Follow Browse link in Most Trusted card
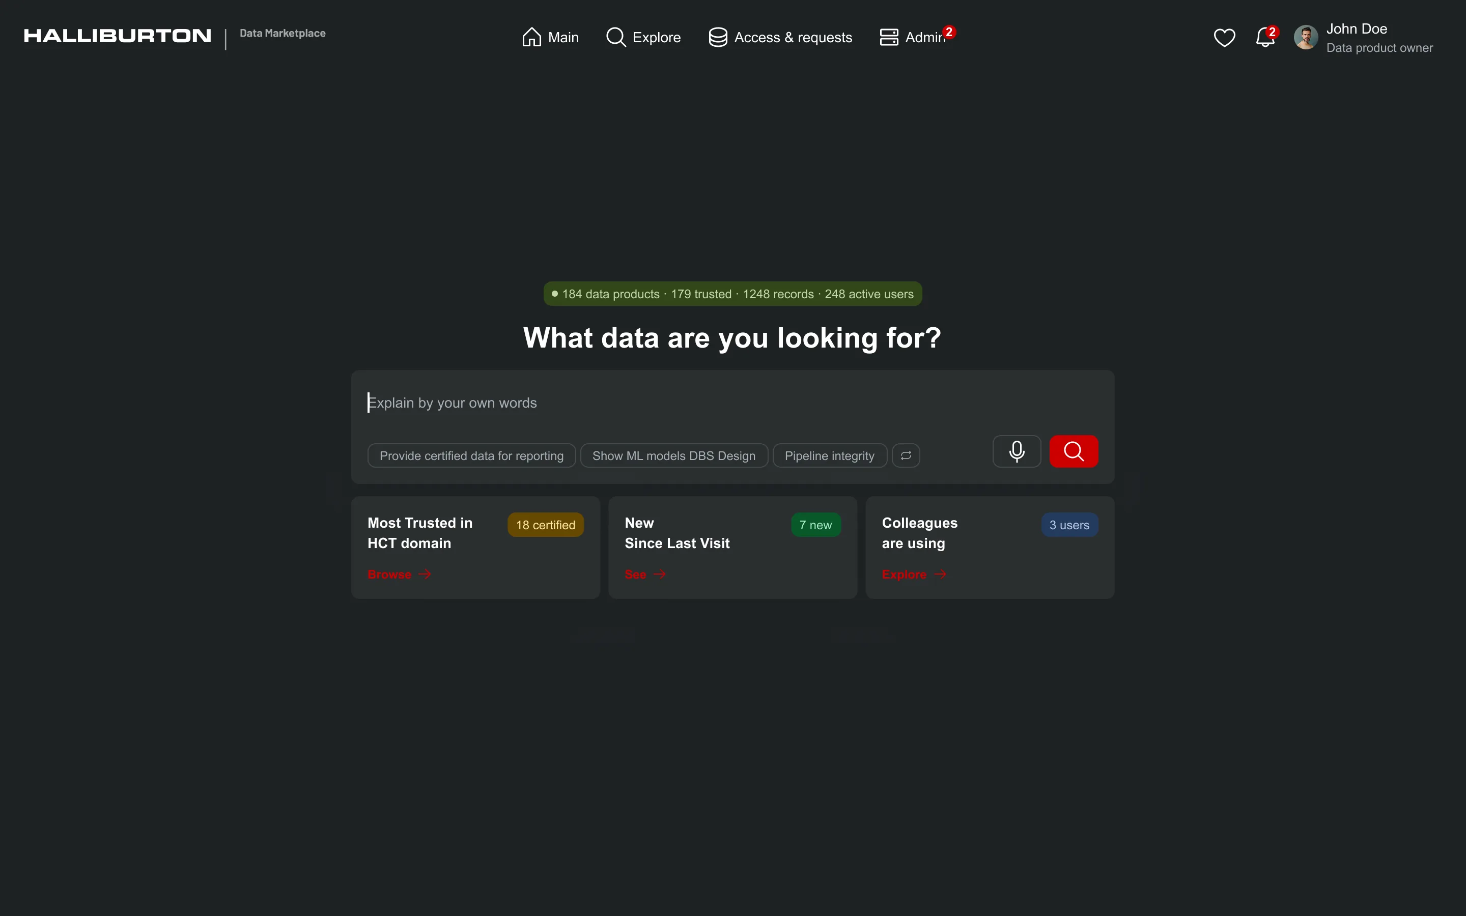Viewport: 1466px width, 916px height. [x=399, y=575]
